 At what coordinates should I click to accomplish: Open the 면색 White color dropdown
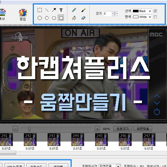(150, 17)
